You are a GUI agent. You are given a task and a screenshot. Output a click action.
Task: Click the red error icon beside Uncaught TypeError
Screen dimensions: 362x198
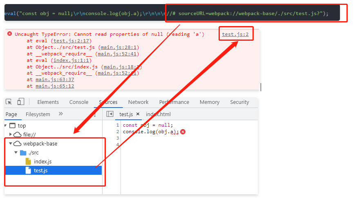[x=9, y=34]
